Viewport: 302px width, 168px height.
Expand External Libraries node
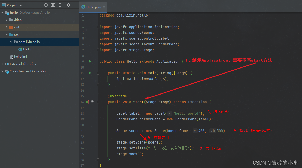click(x=2, y=64)
